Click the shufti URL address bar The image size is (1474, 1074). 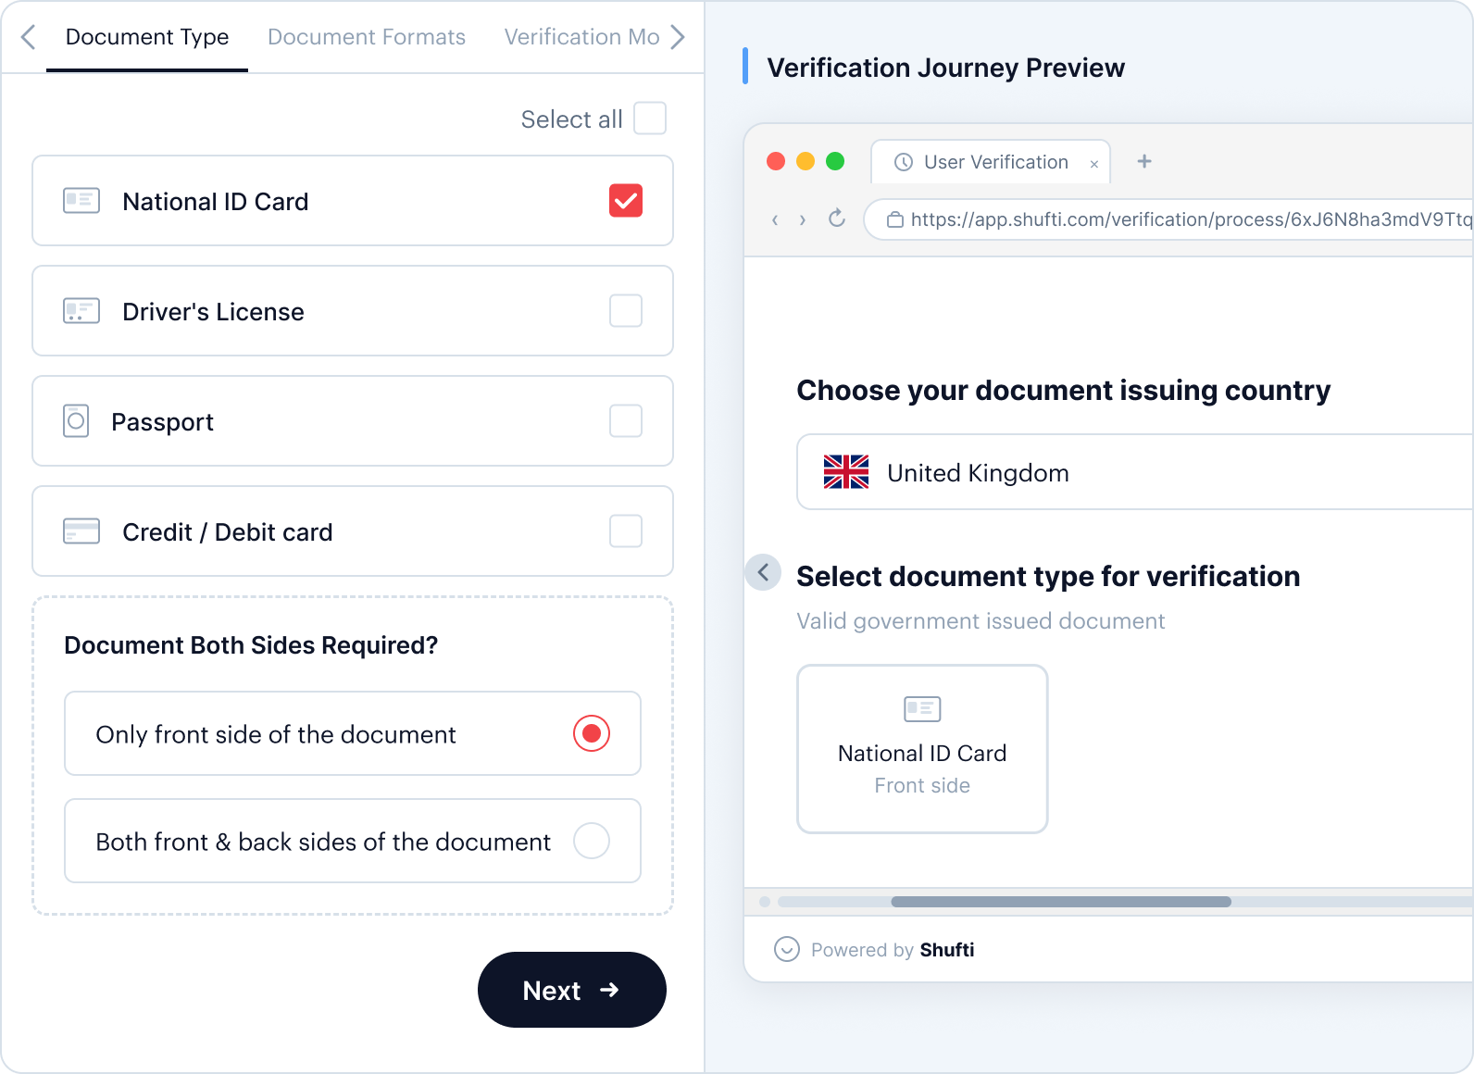1168,219
